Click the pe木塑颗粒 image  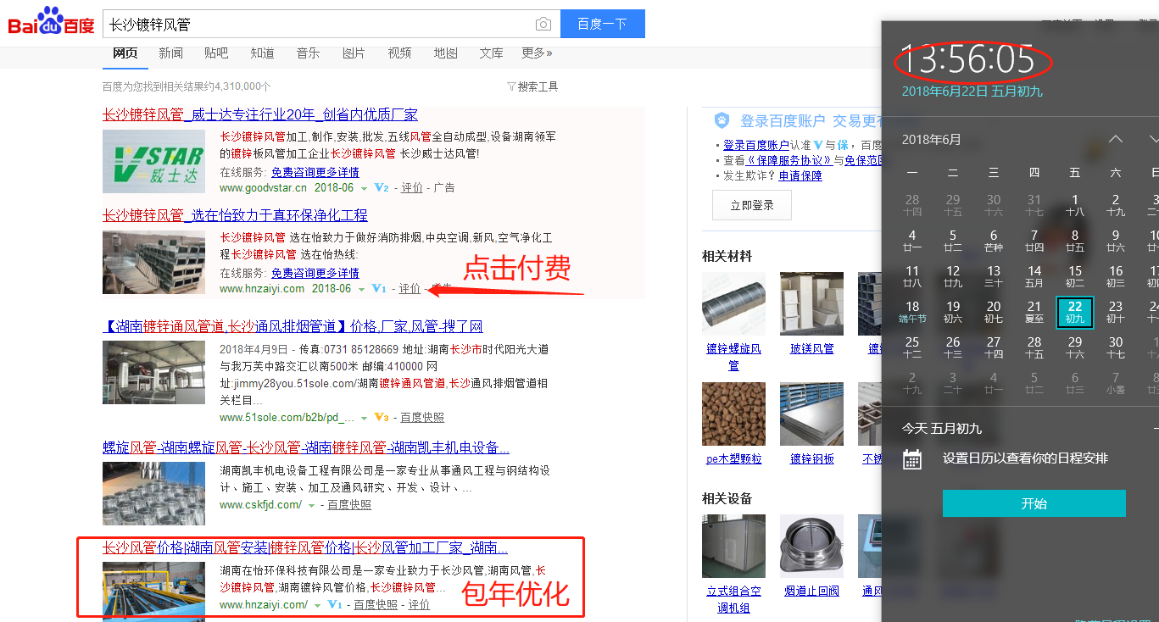pyautogui.click(x=733, y=414)
